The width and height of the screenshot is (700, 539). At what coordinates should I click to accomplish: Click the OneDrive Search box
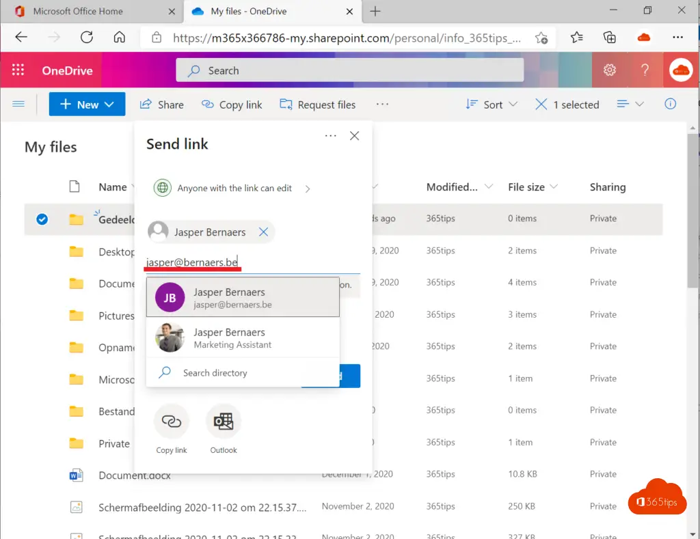click(x=349, y=70)
